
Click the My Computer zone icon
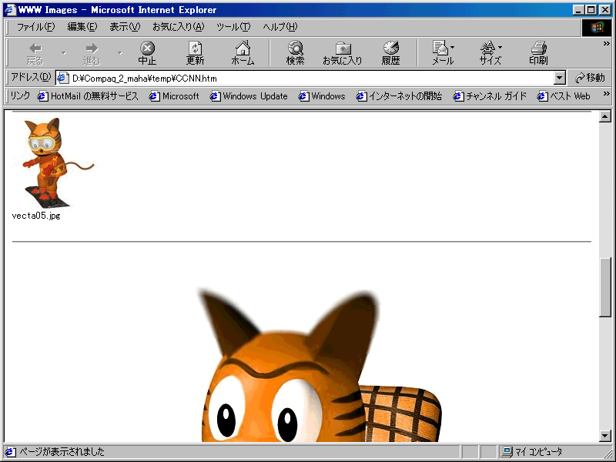click(x=507, y=452)
